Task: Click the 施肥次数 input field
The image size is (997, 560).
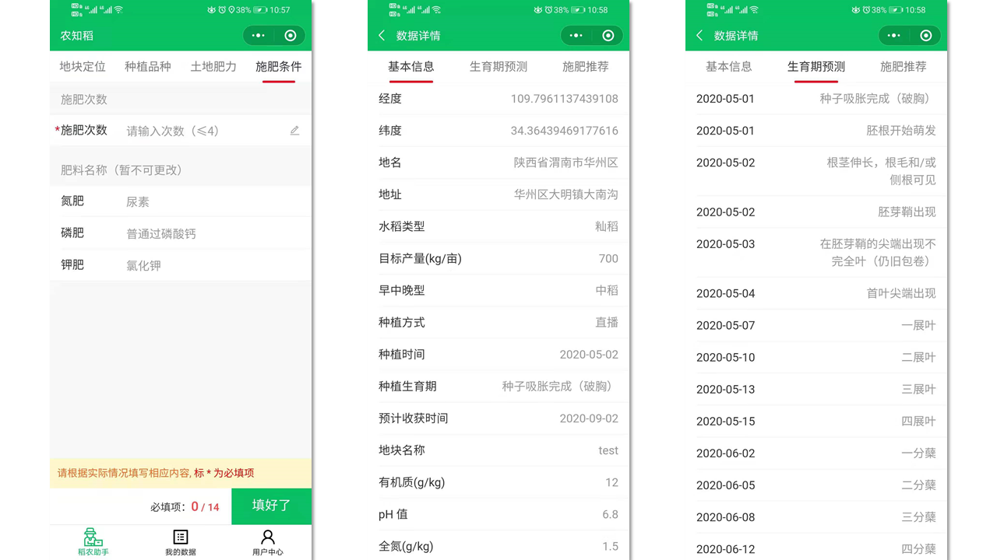Action: (x=203, y=131)
